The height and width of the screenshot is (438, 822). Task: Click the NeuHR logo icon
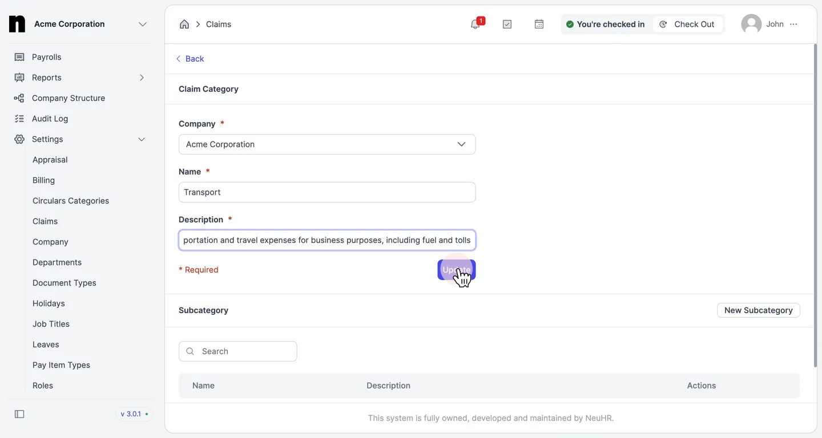pos(17,24)
